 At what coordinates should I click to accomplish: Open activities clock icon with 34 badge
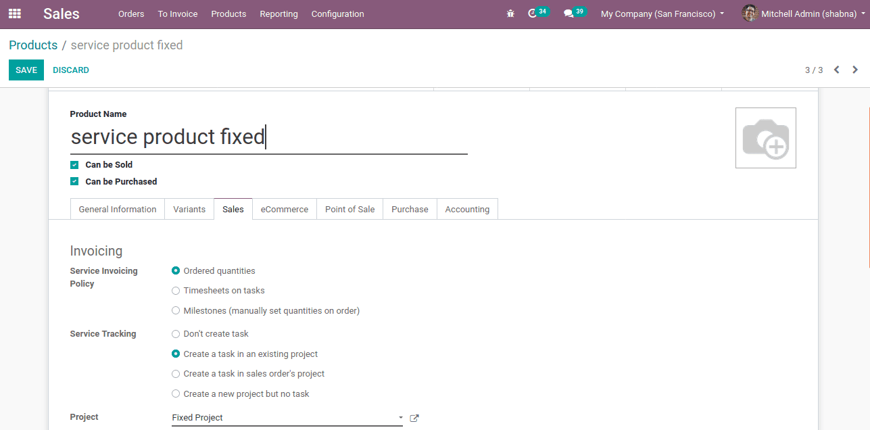(x=537, y=13)
